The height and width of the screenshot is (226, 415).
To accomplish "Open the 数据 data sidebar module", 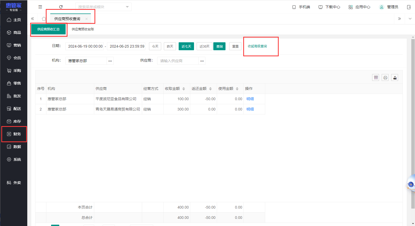I will 14,147.
